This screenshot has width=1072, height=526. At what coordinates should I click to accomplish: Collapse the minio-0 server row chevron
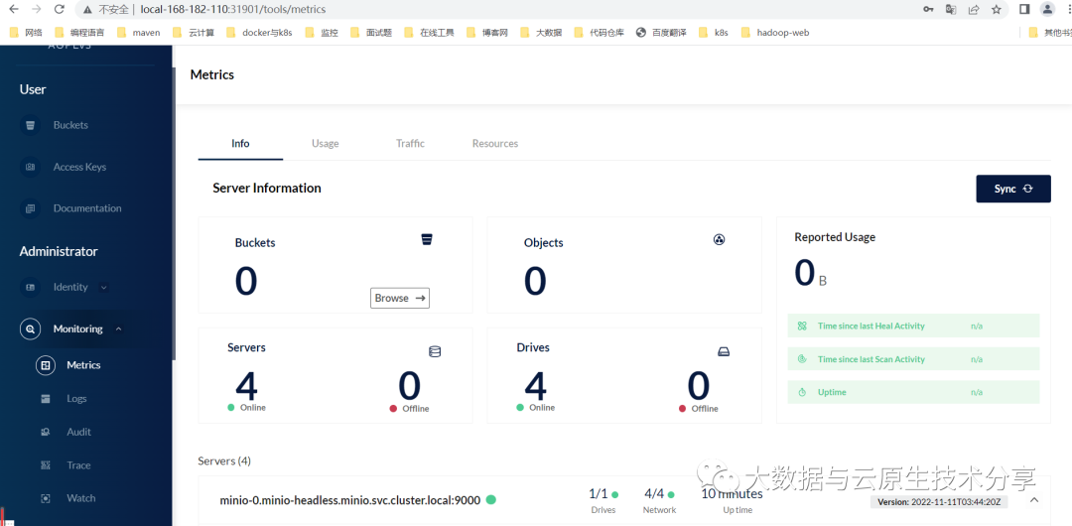[1034, 499]
